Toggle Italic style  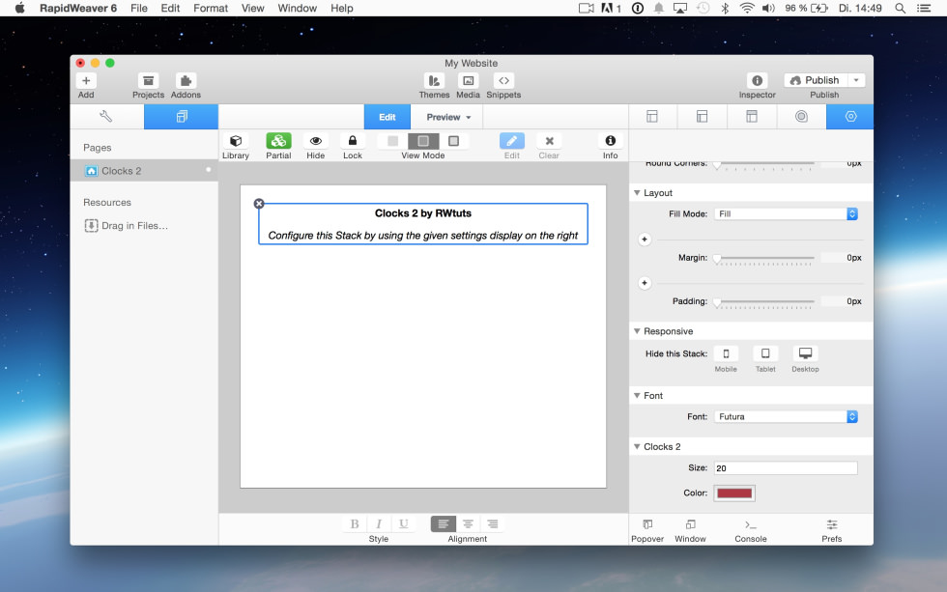(379, 523)
